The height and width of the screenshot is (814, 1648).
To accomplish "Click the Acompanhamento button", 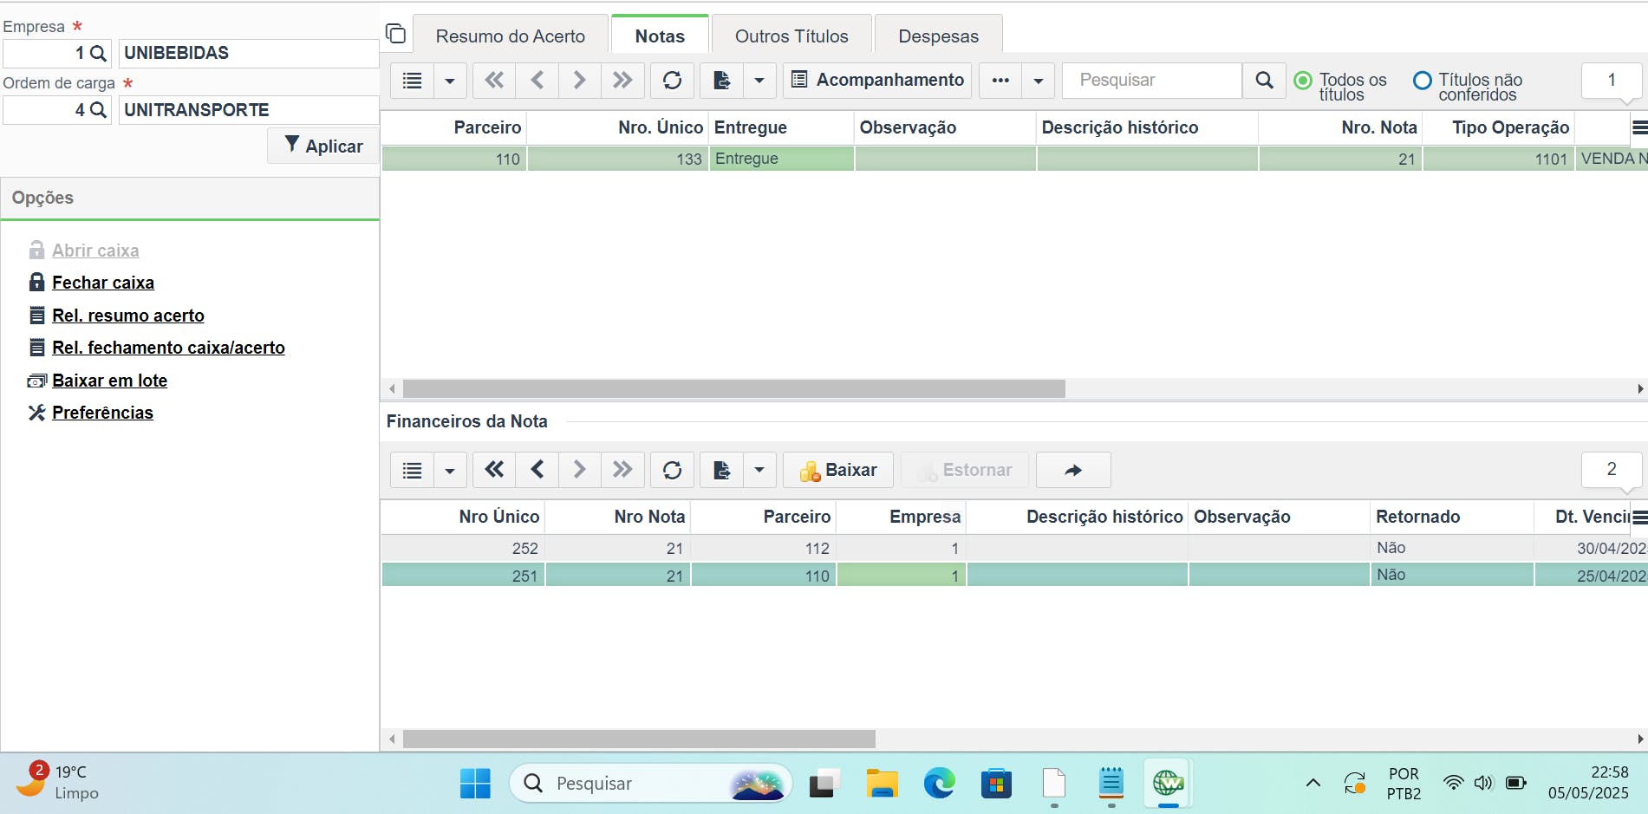I will point(877,81).
